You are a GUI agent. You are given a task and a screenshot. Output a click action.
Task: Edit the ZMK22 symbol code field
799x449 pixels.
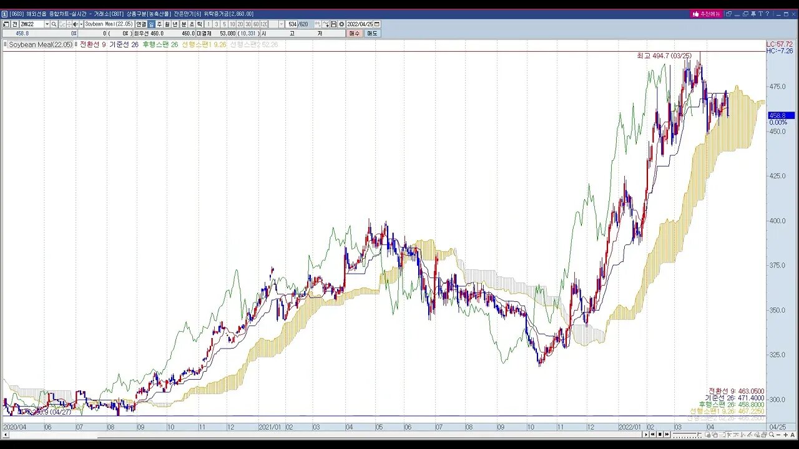[x=32, y=24]
